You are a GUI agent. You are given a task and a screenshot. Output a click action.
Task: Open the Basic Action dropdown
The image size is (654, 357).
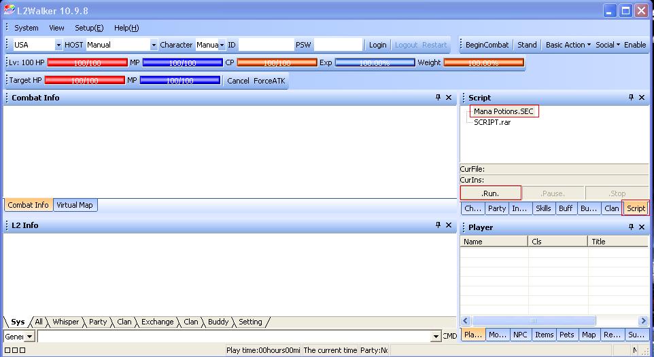coord(568,45)
